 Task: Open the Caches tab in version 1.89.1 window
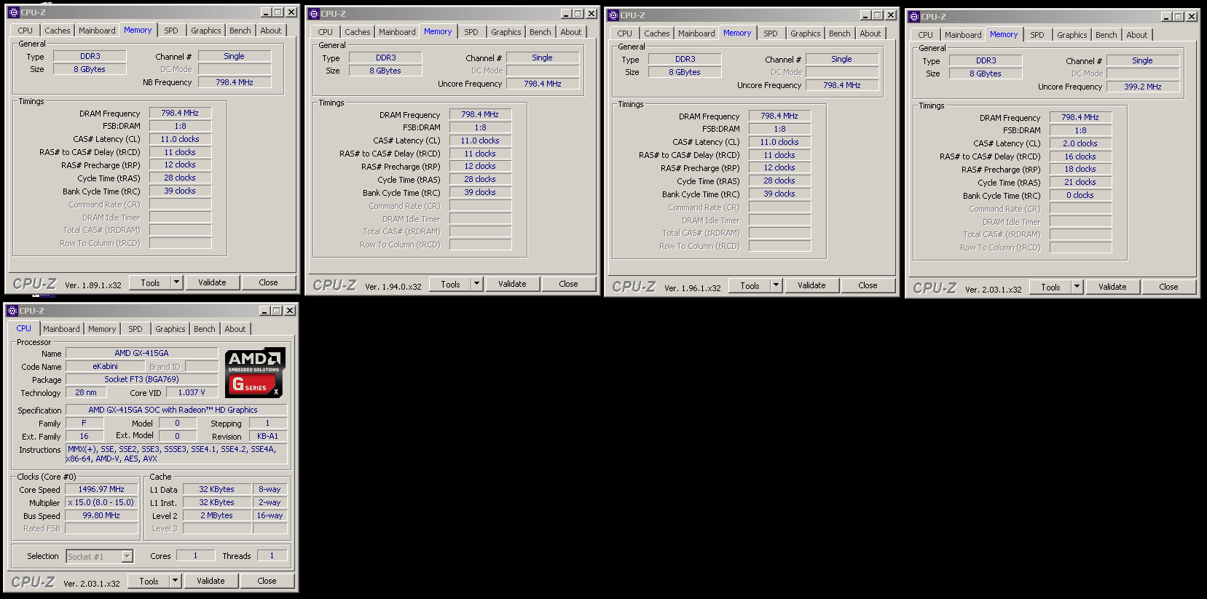pyautogui.click(x=58, y=31)
